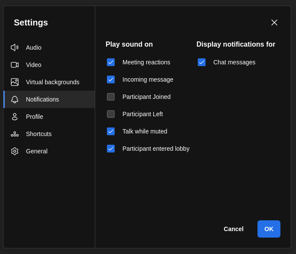Uncheck Chat messages notification checkbox
The height and width of the screenshot is (254, 296).
(x=202, y=62)
